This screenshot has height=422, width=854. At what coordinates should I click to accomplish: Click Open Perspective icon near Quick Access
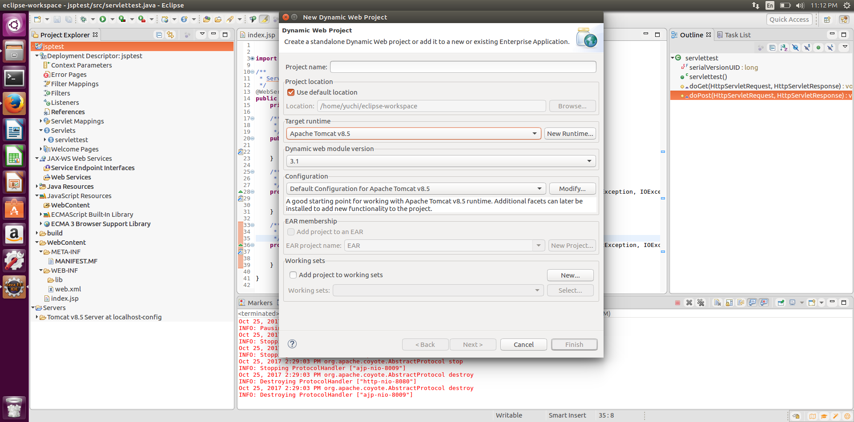click(827, 20)
